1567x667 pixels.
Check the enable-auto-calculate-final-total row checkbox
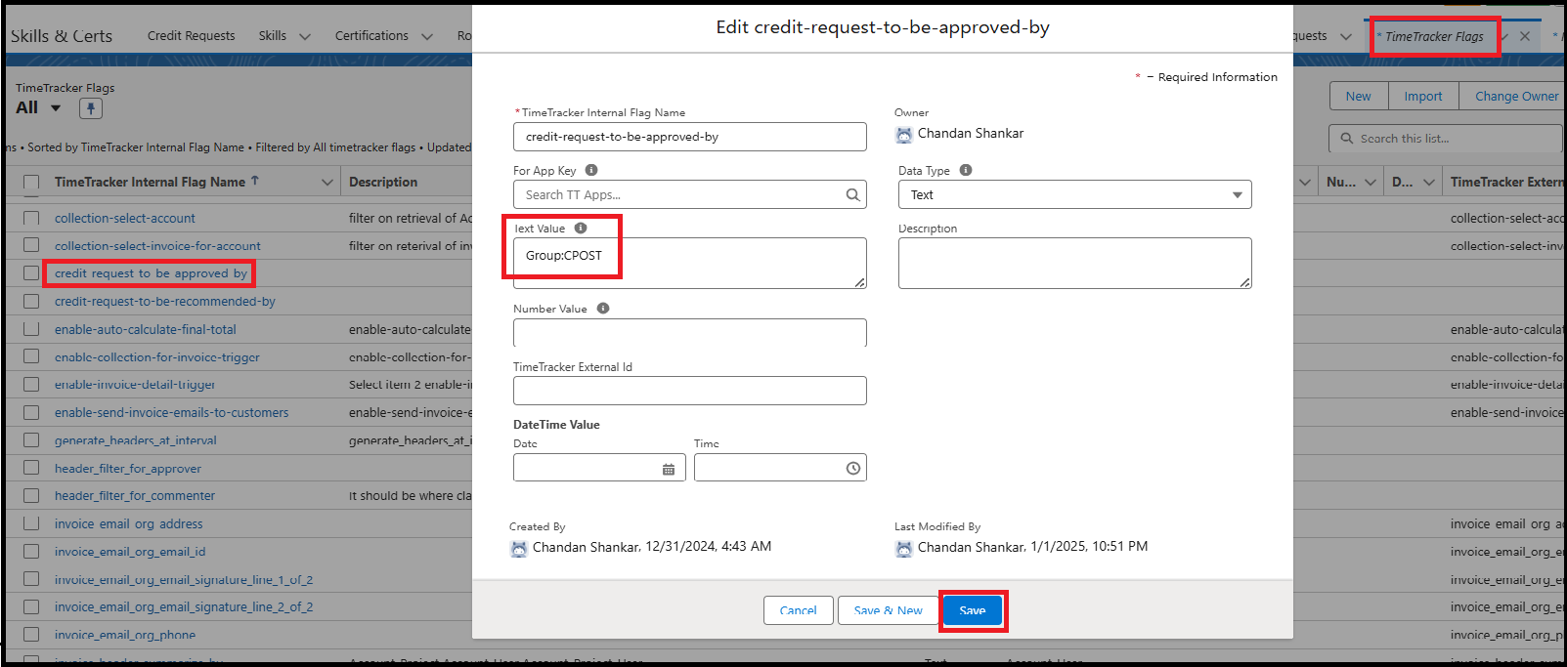[x=31, y=329]
